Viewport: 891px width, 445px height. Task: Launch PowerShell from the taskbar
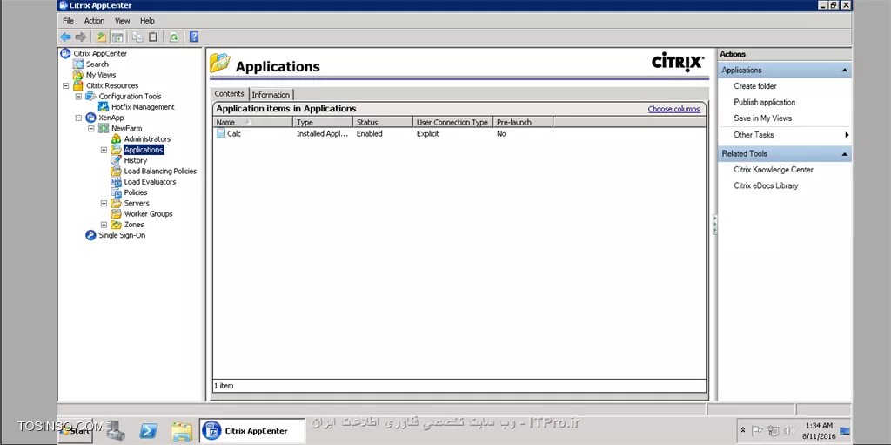[x=148, y=431]
